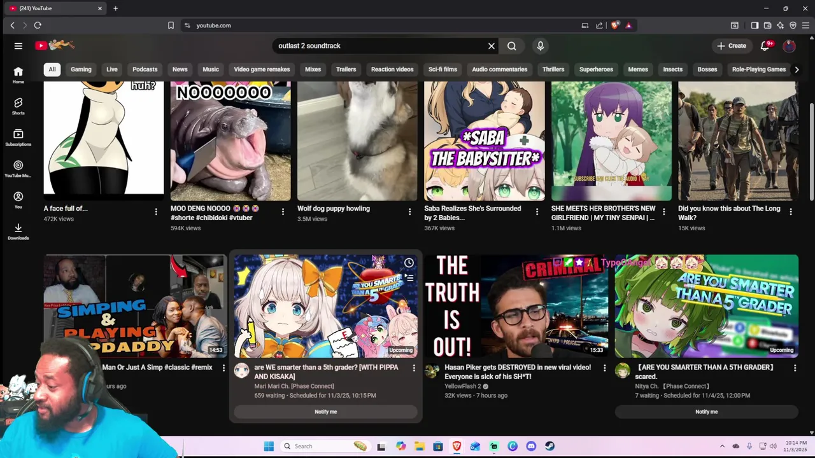Open the browser main menu hamburger

pyautogui.click(x=806, y=25)
